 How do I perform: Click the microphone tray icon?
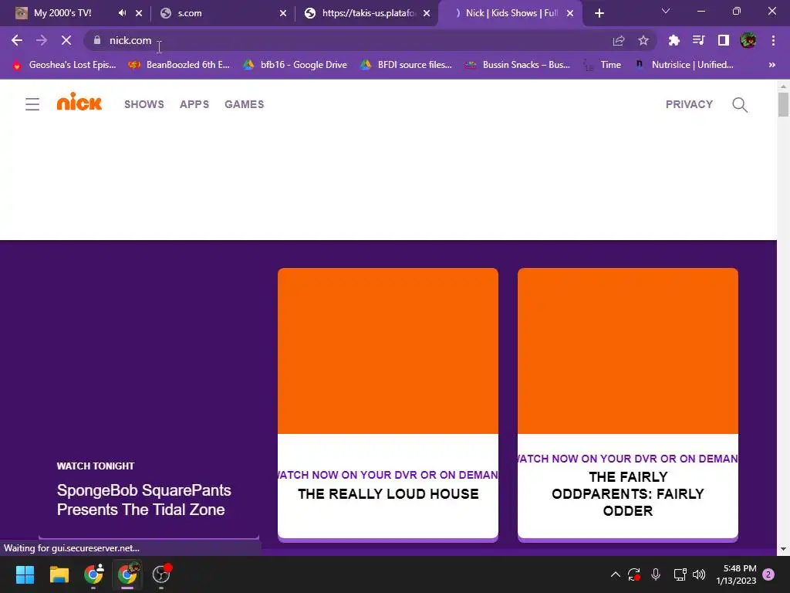click(656, 574)
